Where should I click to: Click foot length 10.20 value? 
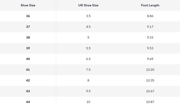click(150, 70)
